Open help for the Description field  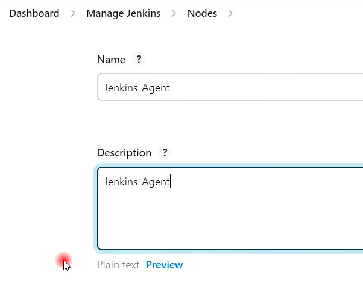165,153
